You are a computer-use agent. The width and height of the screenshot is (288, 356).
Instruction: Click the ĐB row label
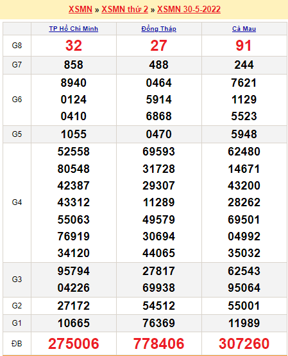(x=17, y=344)
